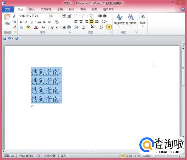
Task: Click Distributed alignment icon
Action: coord(97,22)
